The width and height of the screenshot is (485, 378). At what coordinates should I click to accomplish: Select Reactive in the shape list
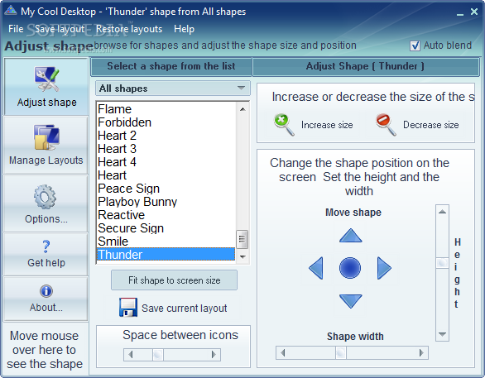(x=166, y=215)
